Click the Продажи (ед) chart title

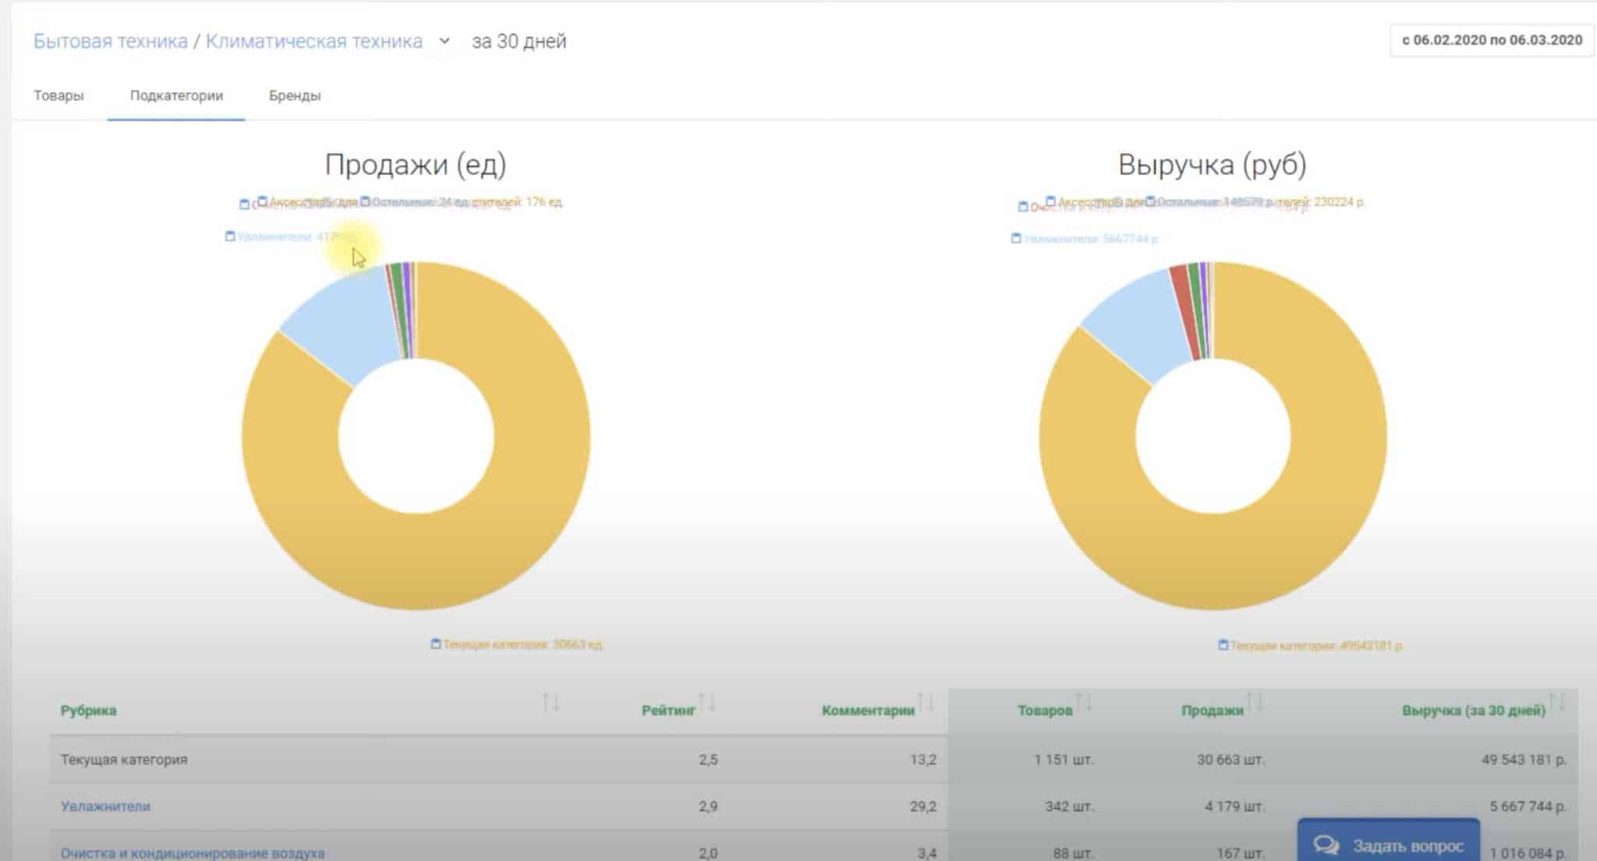[416, 165]
